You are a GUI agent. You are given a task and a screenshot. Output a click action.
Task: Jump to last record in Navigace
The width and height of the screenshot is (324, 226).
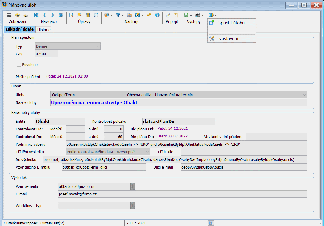61,15
